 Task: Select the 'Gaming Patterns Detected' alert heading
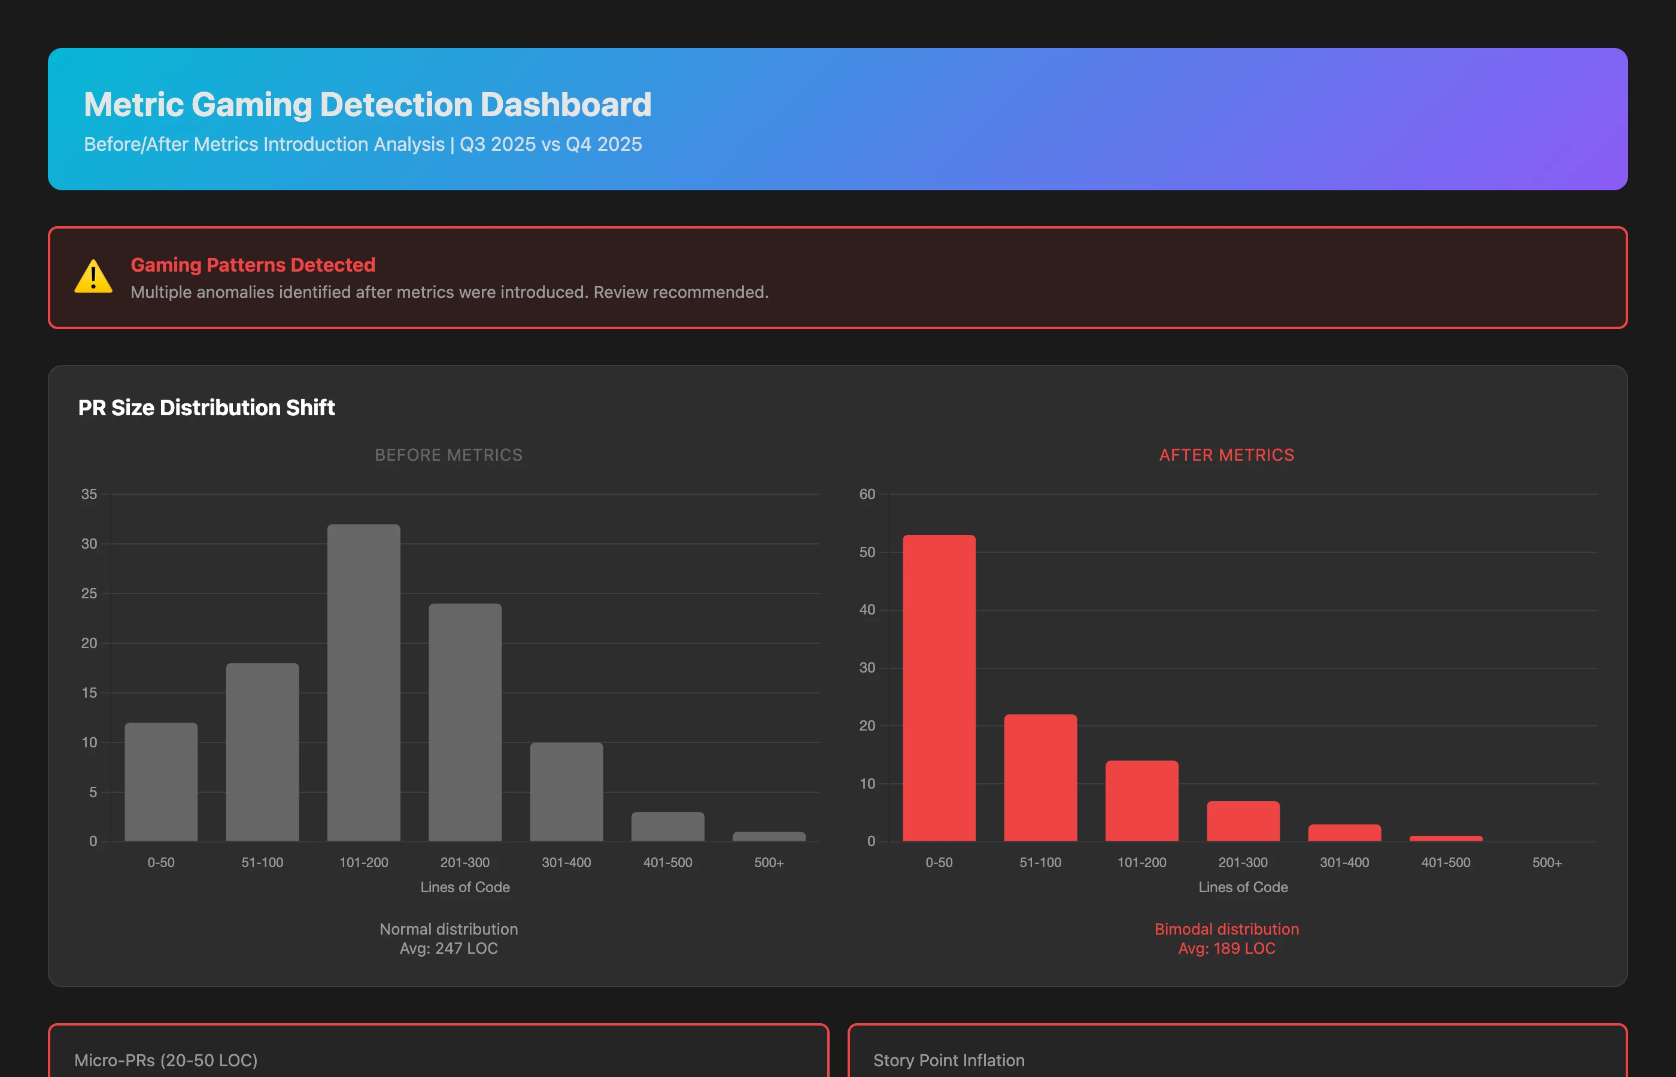253,265
